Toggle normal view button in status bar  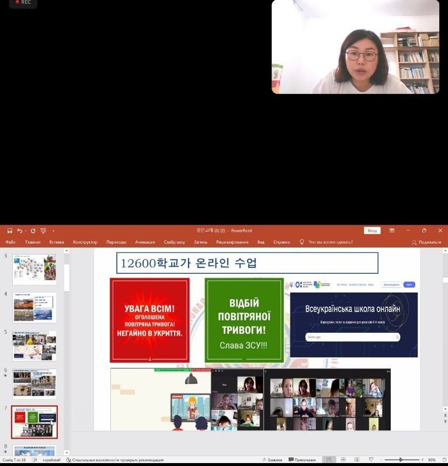point(329,460)
